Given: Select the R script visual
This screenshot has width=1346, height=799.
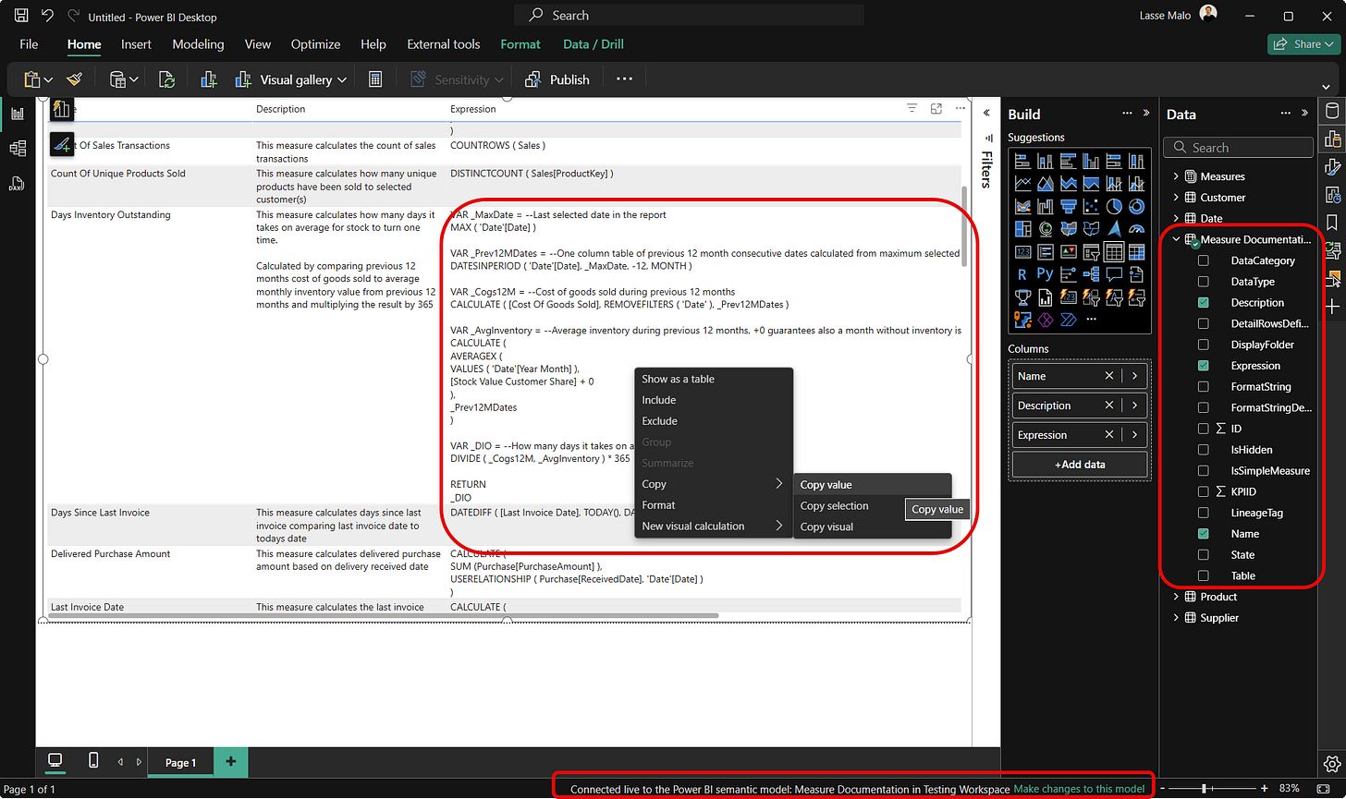Looking at the screenshot, I should point(1022,274).
